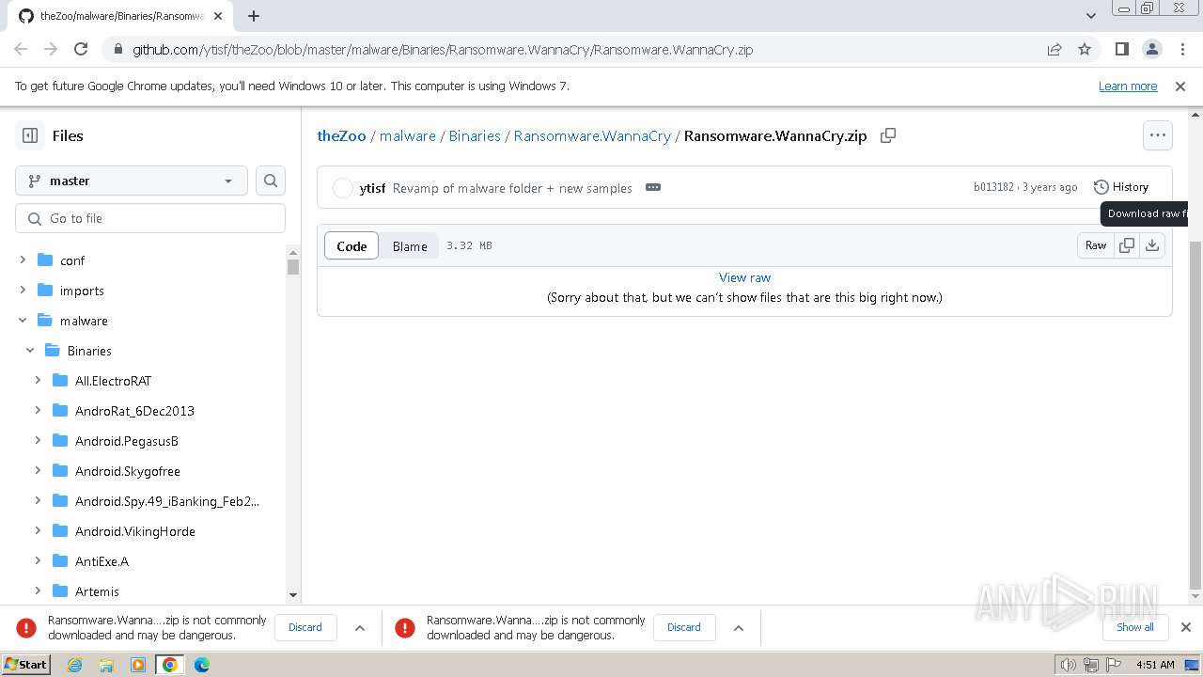Focus the Go to file field
The image size is (1203, 677).
tap(150, 218)
